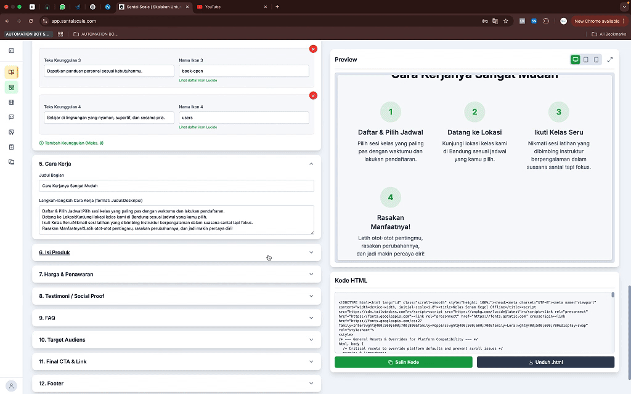This screenshot has width=631, height=394.
Task: Open the chat bubble sidebar icon
Action: pyautogui.click(x=11, y=117)
